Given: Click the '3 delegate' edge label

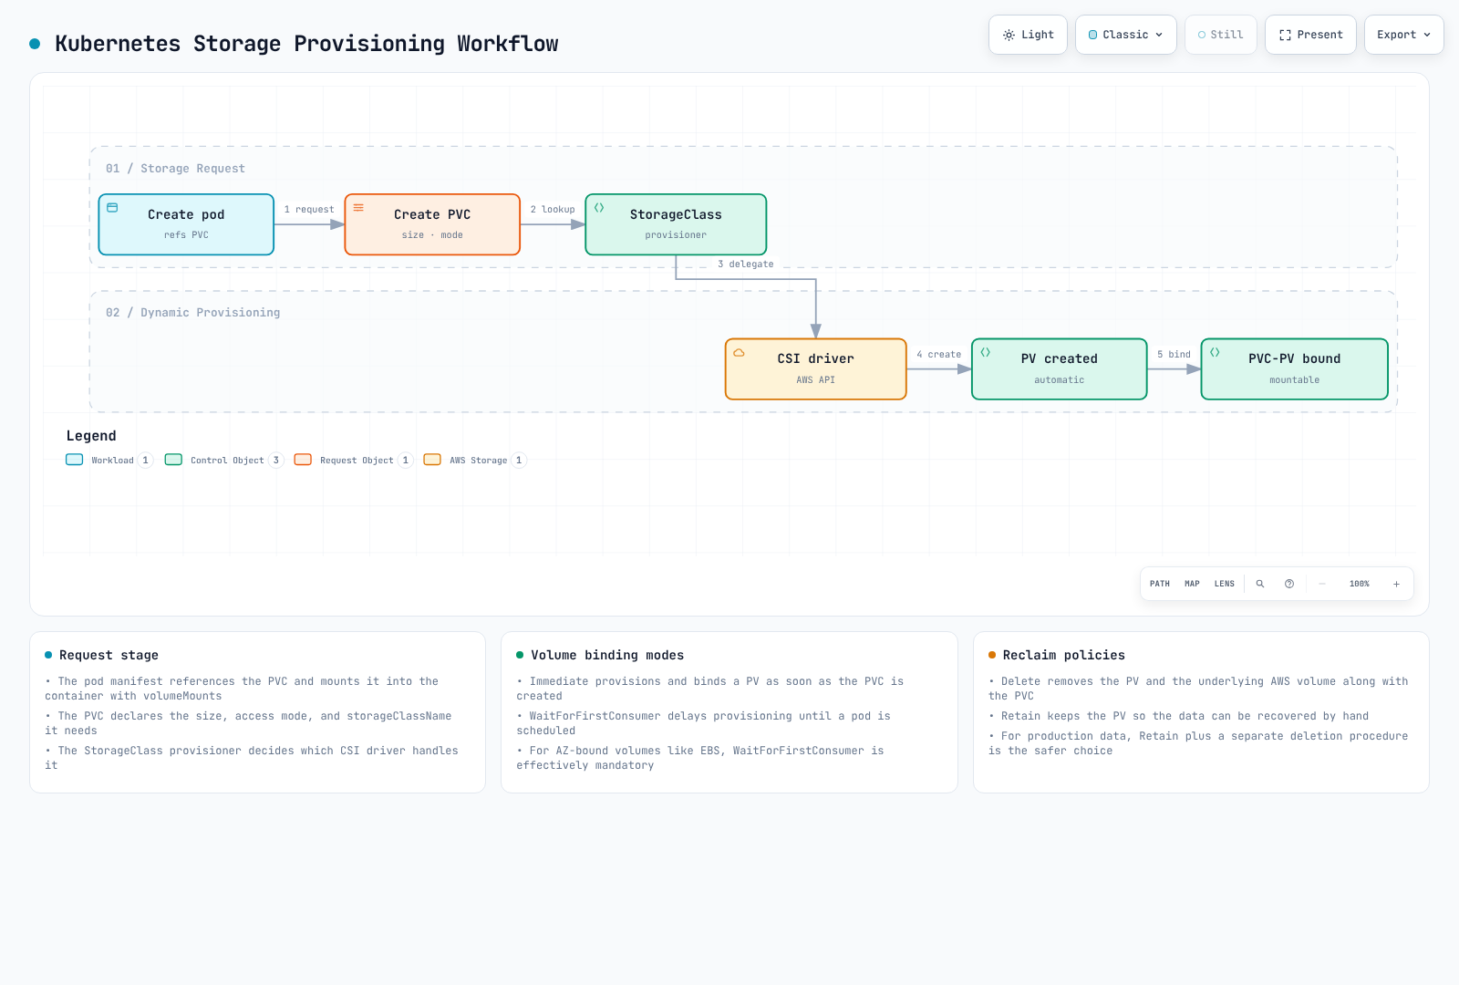Looking at the screenshot, I should (745, 264).
